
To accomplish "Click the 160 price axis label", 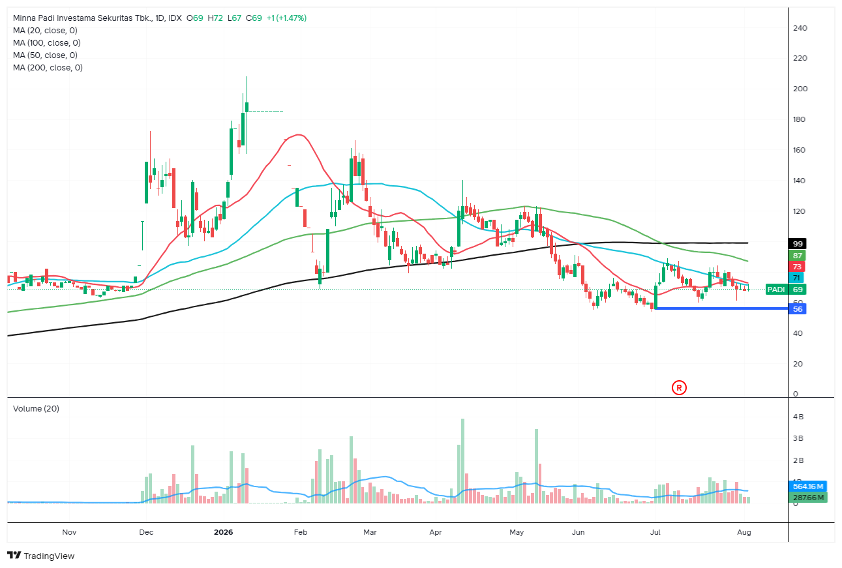I will 800,150.
